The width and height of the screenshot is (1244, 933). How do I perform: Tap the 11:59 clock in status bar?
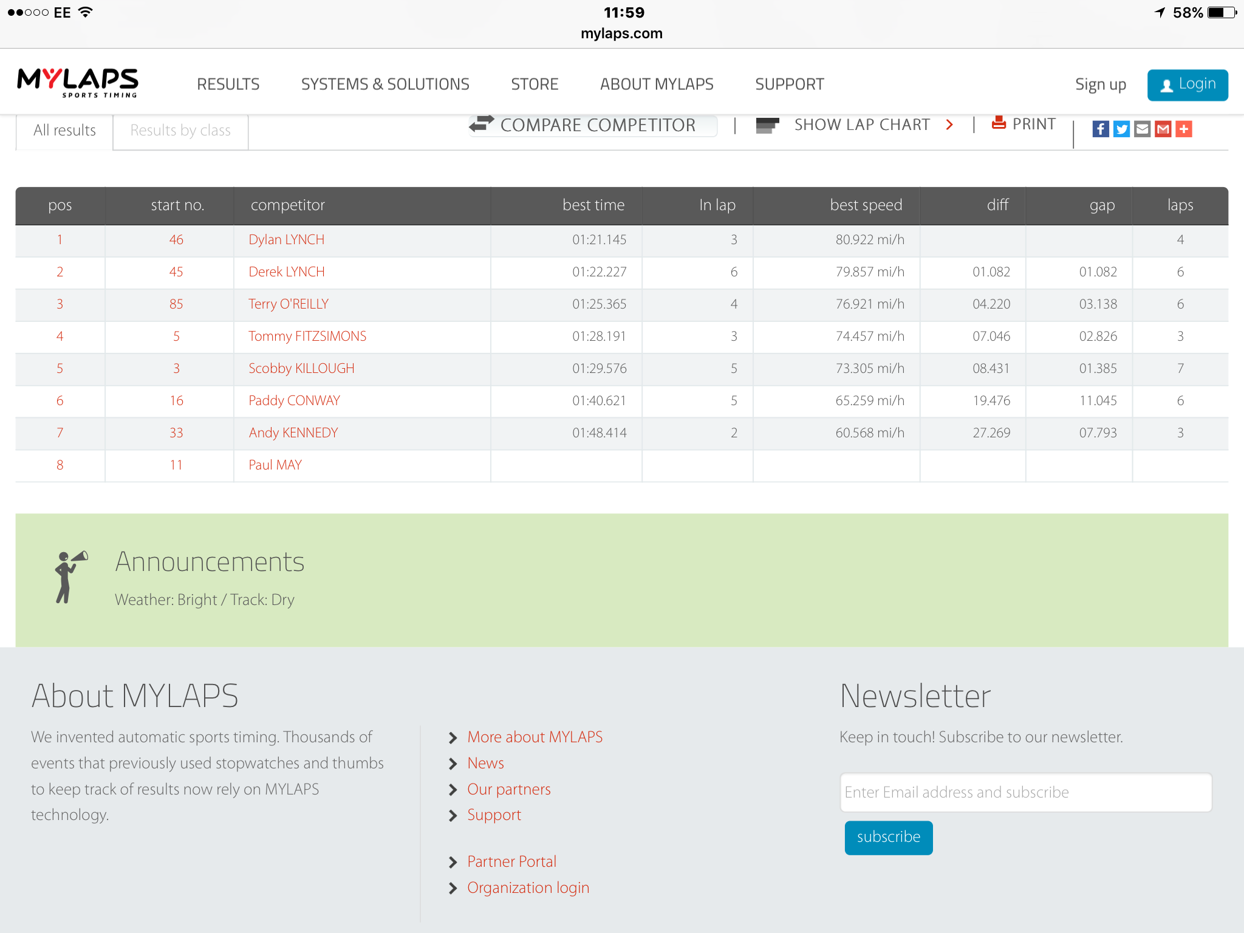click(624, 12)
